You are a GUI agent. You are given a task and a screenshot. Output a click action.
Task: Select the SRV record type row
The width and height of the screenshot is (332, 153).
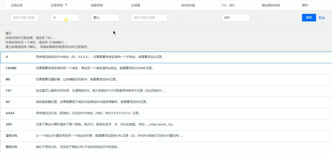pyautogui.click(x=100, y=124)
